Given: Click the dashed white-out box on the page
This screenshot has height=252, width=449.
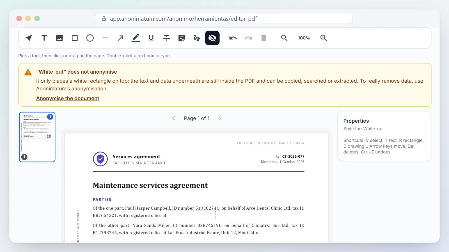Looking at the screenshot, I should [191, 215].
